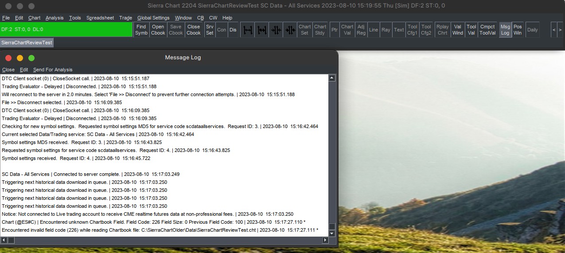Viewport: 565px width, 253px height.
Task: Open the main window Edit menu
Action: 19,18
